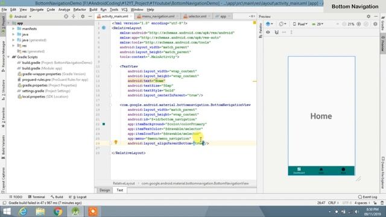Screen dimensions: 386x217
Task: Switch to selector.xml editor tab
Action: (197, 16)
